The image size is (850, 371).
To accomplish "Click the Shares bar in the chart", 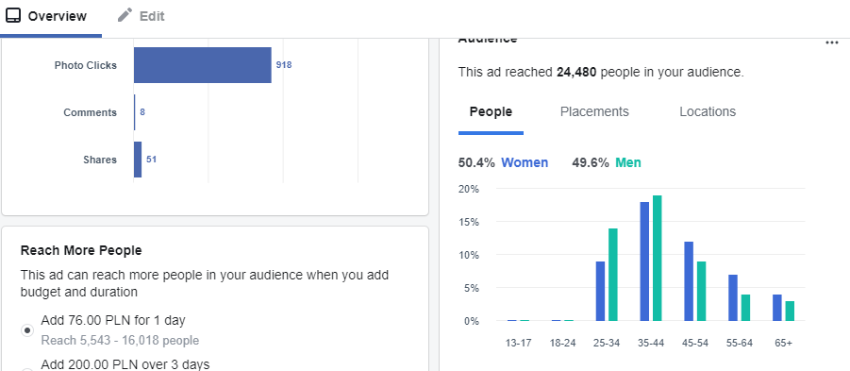I will pos(138,160).
